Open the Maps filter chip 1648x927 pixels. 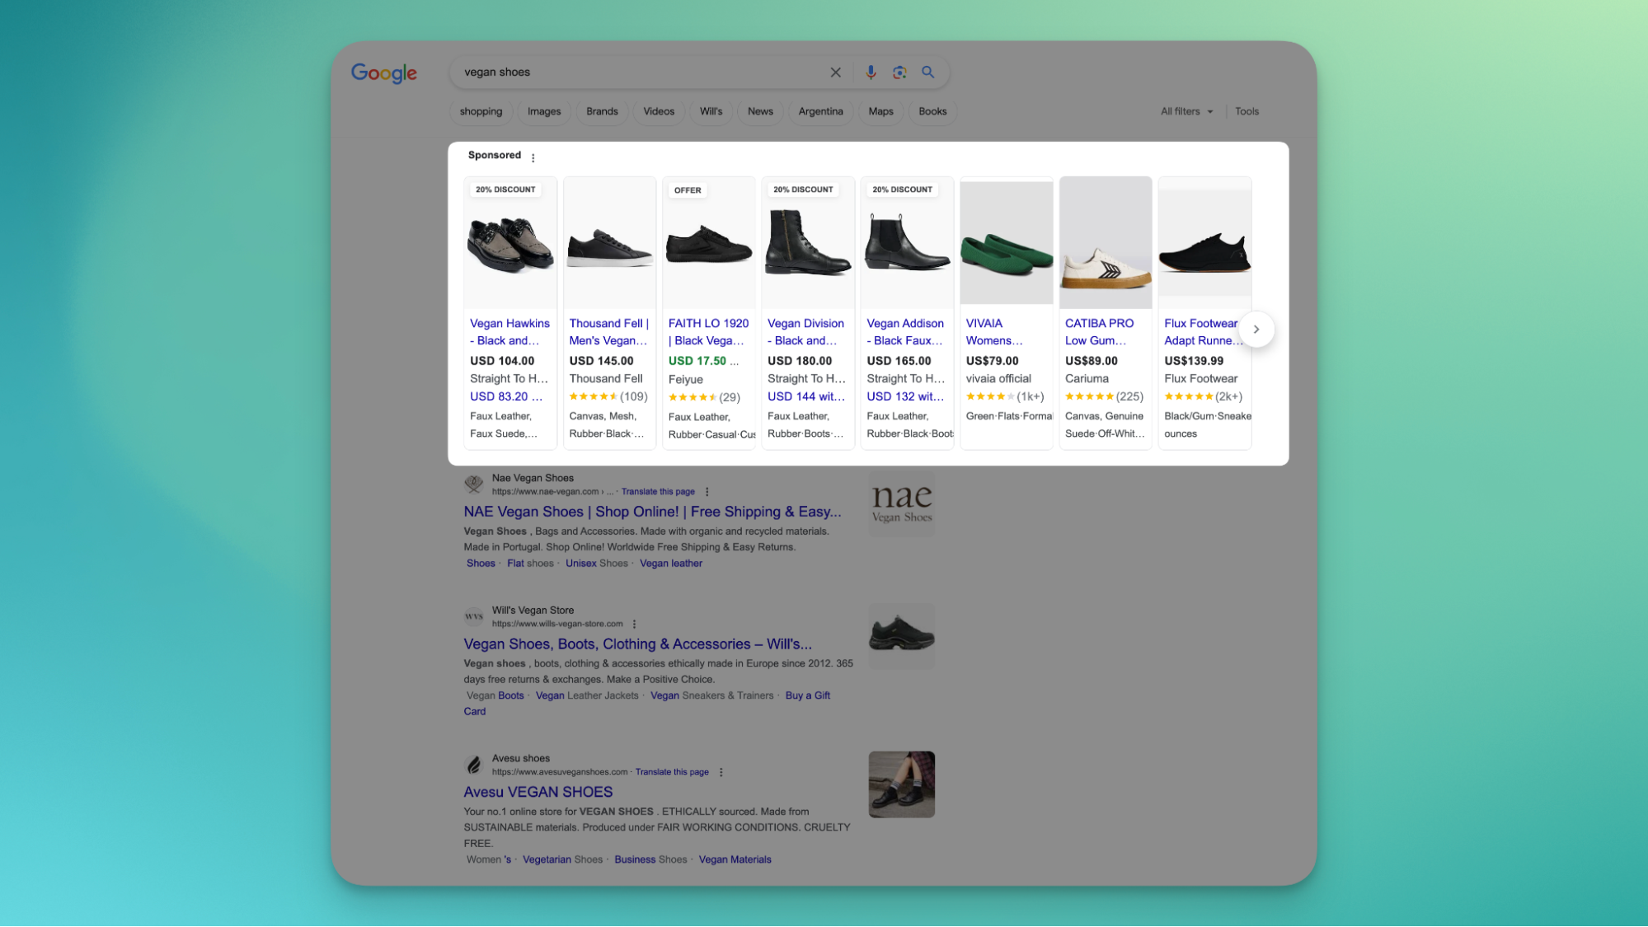880,112
